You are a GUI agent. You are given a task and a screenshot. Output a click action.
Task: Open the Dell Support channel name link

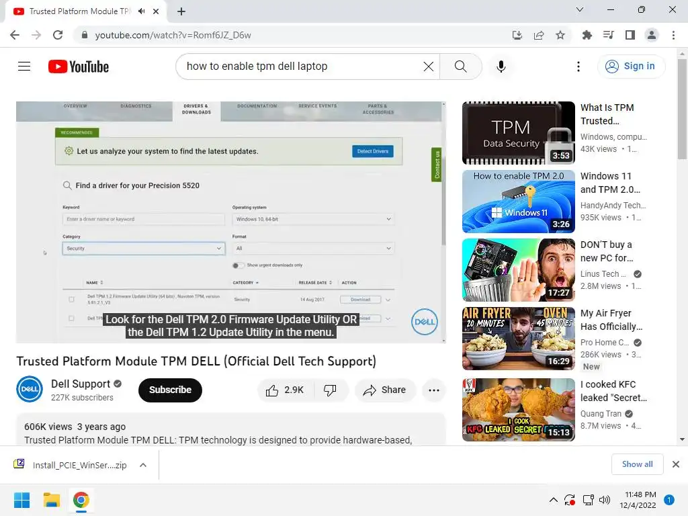click(x=81, y=384)
